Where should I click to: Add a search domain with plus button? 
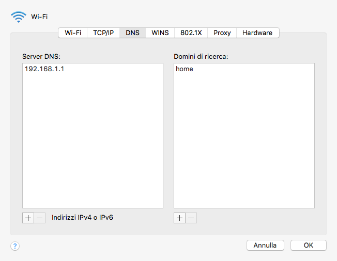[x=179, y=218]
